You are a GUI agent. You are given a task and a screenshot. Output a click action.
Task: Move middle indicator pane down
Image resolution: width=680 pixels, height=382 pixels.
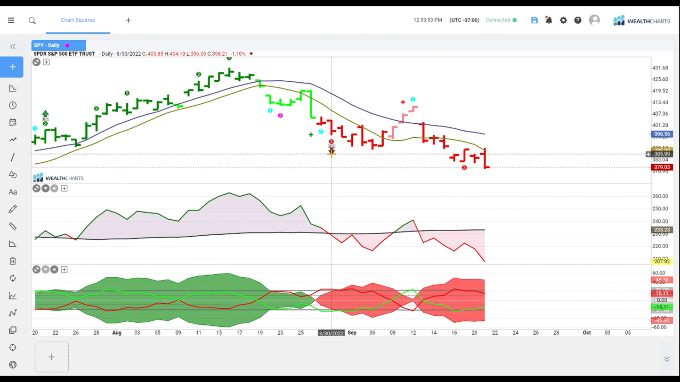tap(45, 189)
